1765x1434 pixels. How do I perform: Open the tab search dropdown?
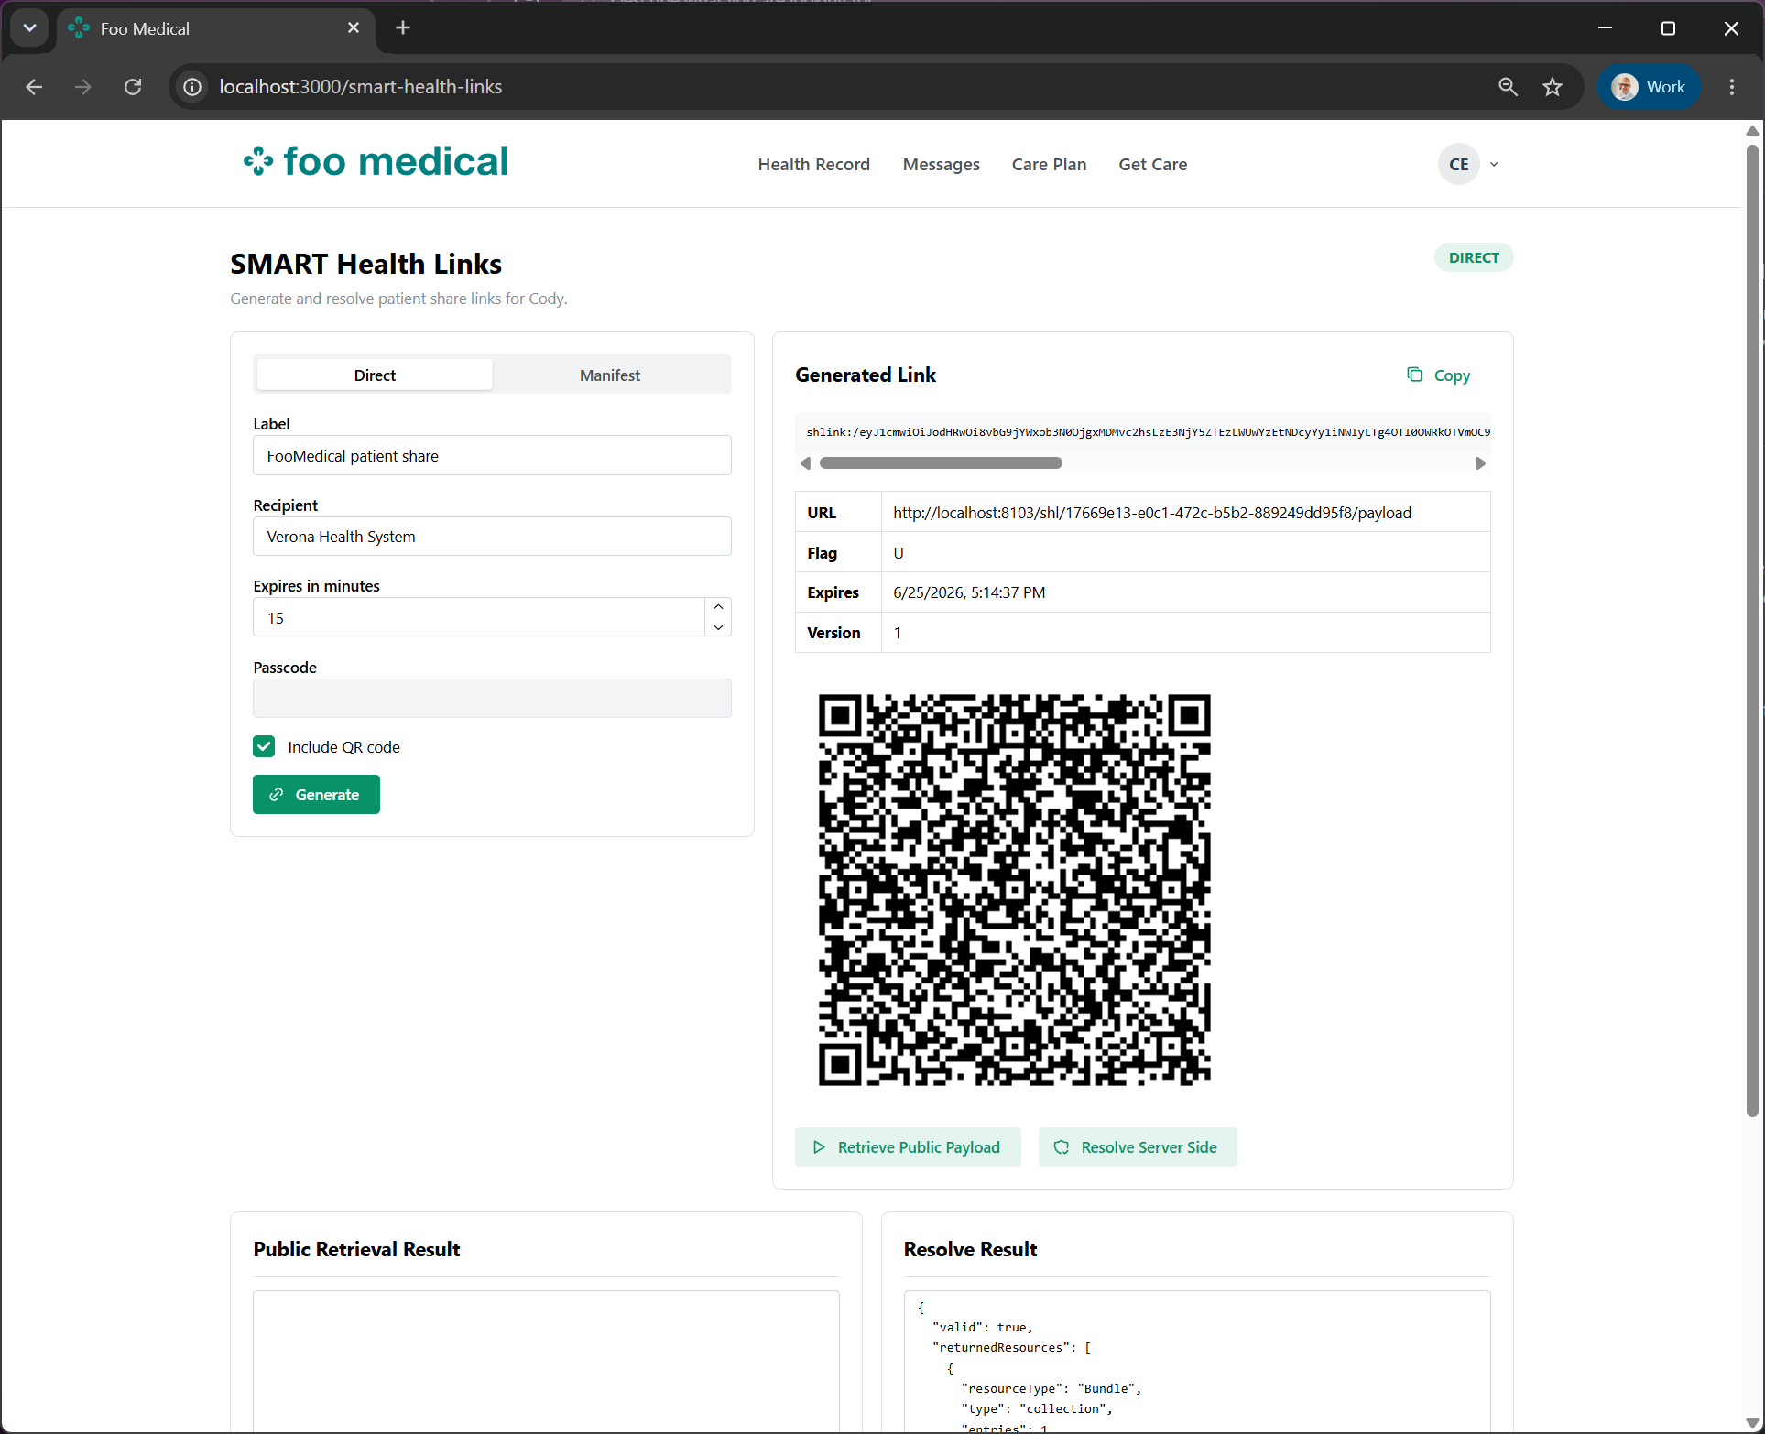click(29, 28)
